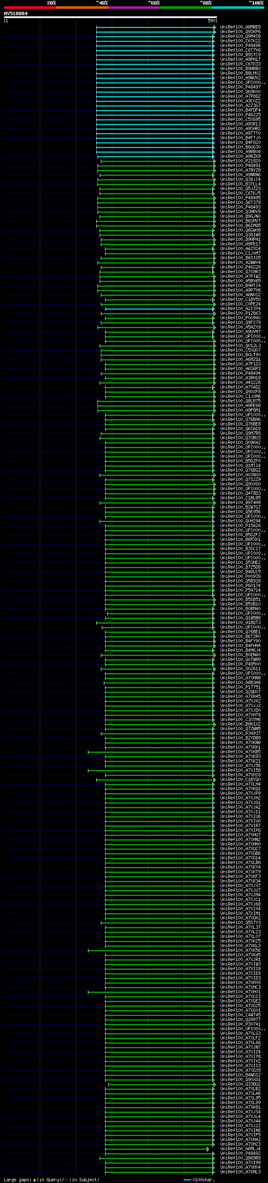
Task: Click the purple ~60% identity legend segment
Action: (x=134, y=8)
